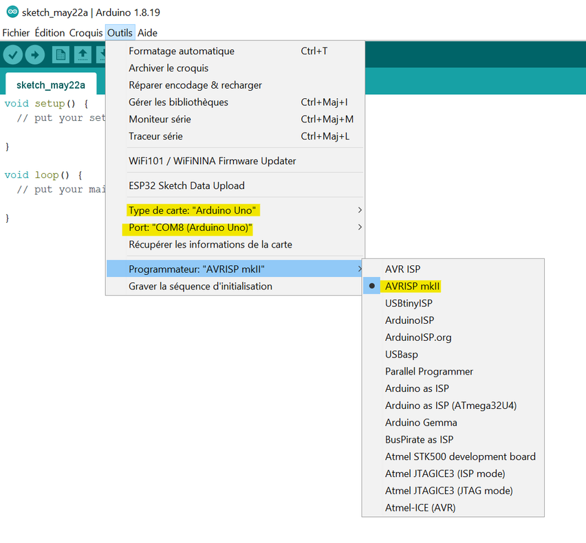This screenshot has height=543, width=586.
Task: Click the Upload arrow icon
Action: (x=34, y=54)
